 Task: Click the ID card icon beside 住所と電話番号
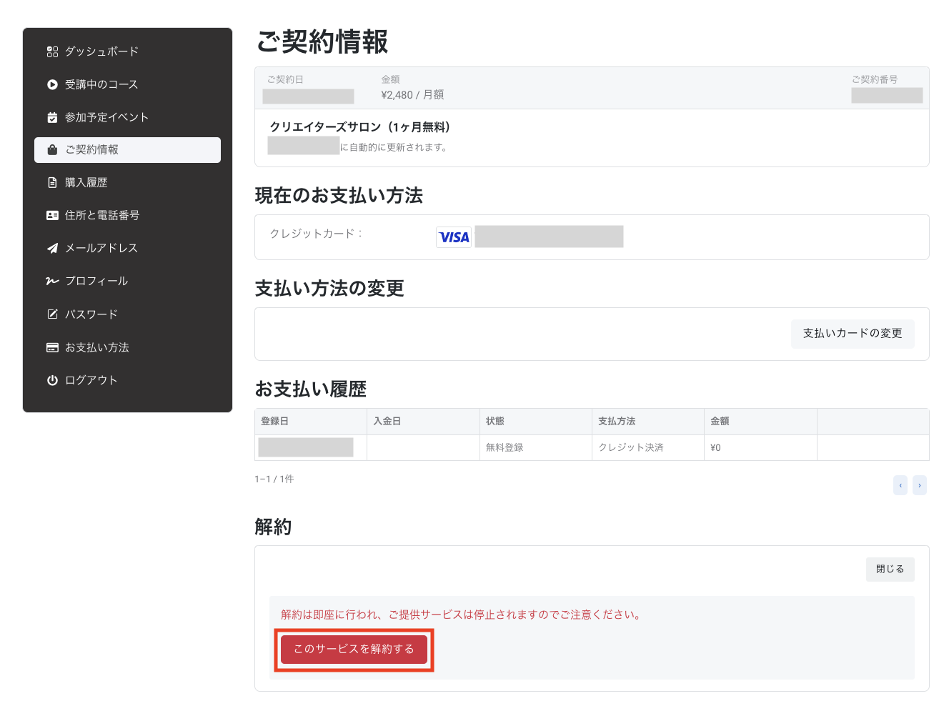(x=52, y=215)
